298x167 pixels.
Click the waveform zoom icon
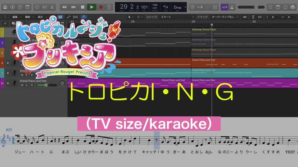point(245,17)
